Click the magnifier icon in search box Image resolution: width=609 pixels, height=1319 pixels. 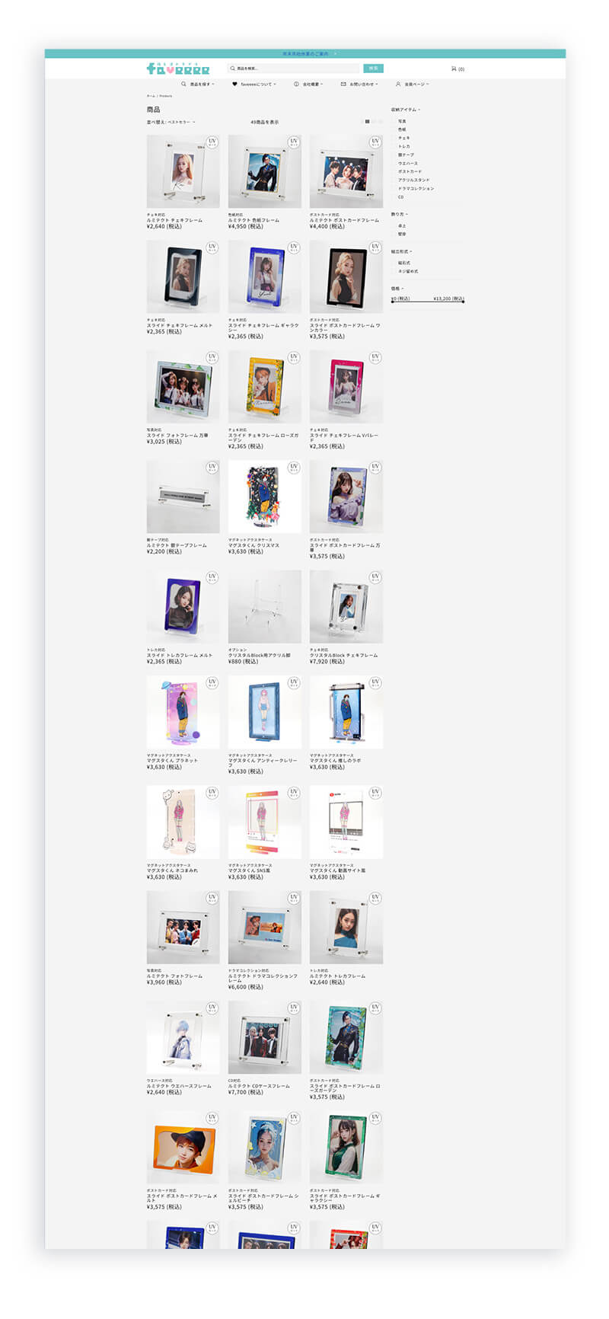click(x=233, y=69)
